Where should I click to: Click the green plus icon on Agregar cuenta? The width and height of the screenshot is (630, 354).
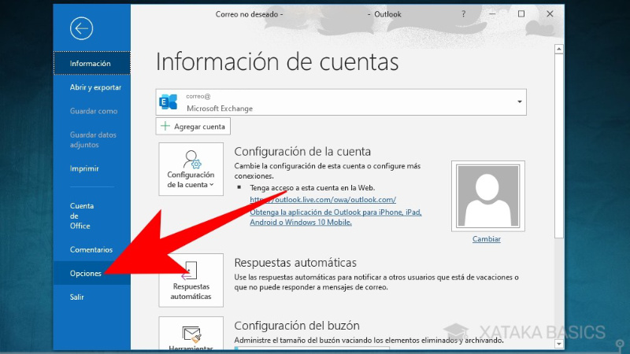(x=165, y=126)
